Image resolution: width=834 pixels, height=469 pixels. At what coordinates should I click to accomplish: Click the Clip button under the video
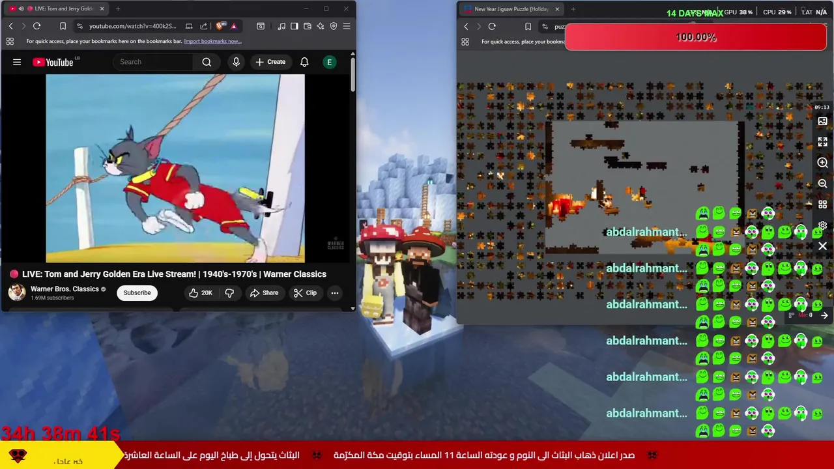[x=305, y=293]
